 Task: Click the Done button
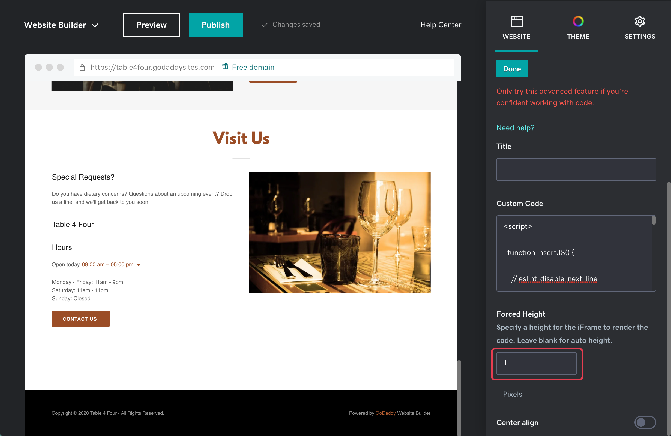pyautogui.click(x=512, y=68)
